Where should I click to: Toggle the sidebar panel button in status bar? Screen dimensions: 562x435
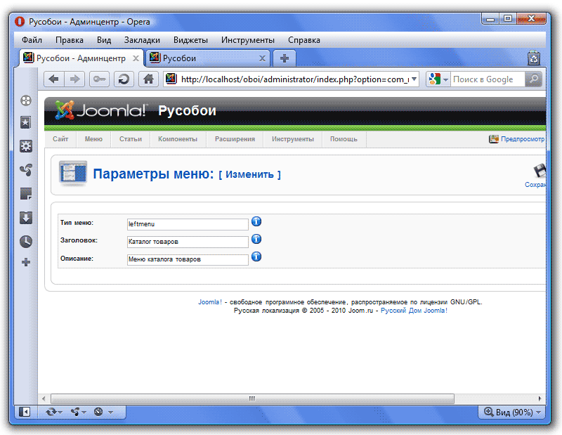tap(25, 412)
